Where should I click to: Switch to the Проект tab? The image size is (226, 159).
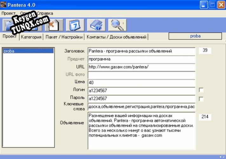point(10,36)
